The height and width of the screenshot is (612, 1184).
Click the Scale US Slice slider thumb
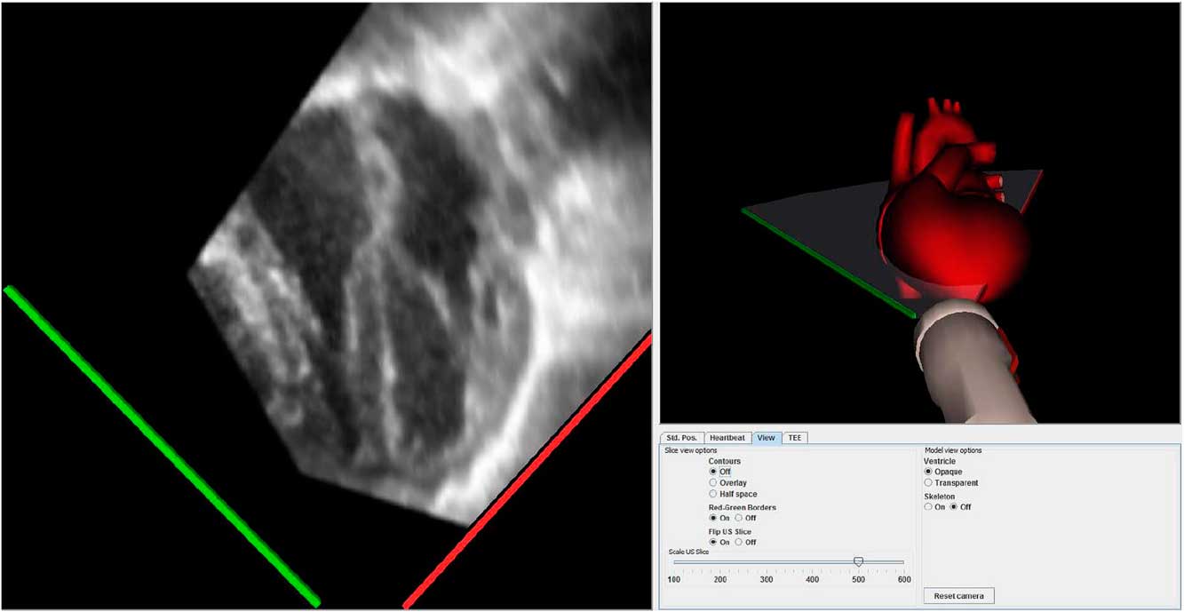tap(859, 561)
